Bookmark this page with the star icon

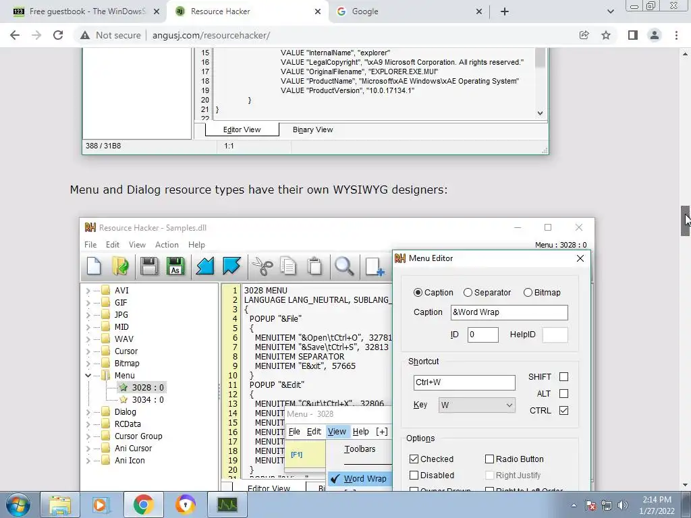pos(606,35)
